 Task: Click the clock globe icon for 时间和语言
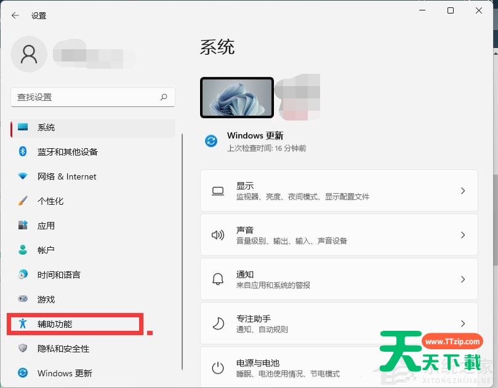[x=23, y=274]
